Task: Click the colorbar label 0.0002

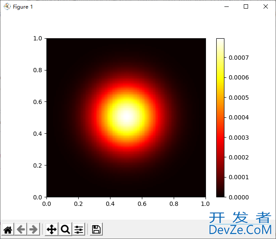Action: pyautogui.click(x=239, y=157)
